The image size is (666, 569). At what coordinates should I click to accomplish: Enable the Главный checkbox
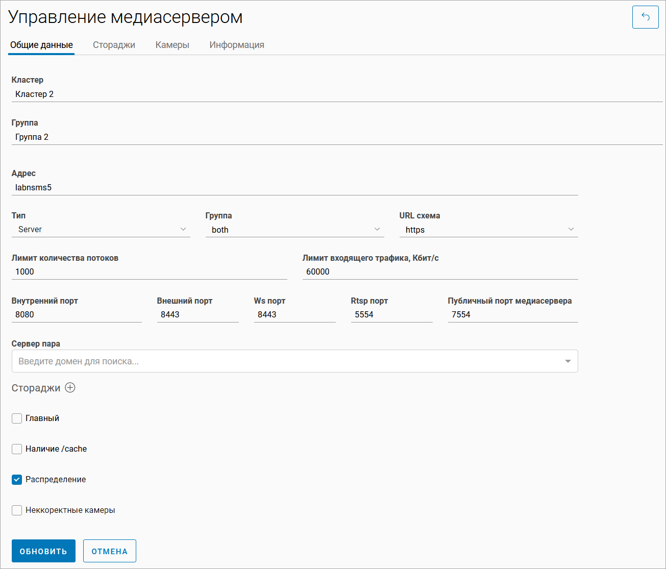pyautogui.click(x=17, y=418)
